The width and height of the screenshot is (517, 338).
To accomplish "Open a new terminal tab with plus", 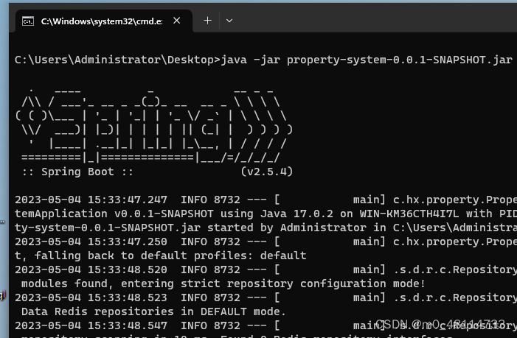I will 208,21.
